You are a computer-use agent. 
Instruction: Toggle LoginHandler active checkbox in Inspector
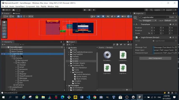click(x=140, y=17)
